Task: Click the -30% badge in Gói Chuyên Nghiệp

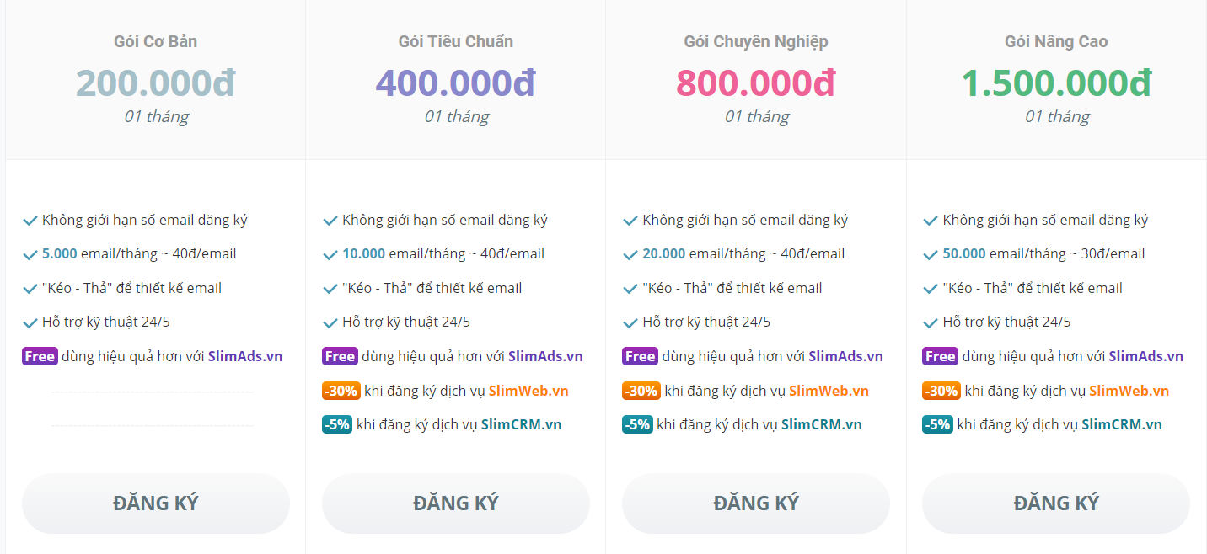Action: [x=640, y=391]
